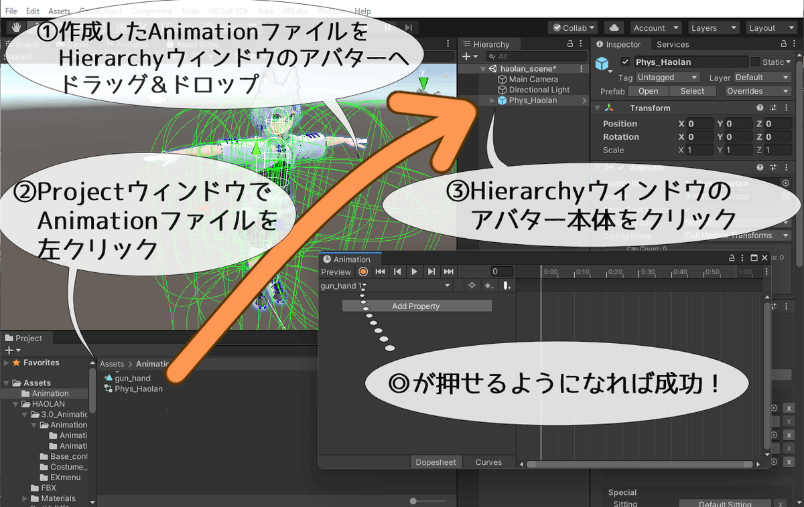804x507 pixels.
Task: Open the gun_hand 1 clip dropdown
Action: (386, 286)
